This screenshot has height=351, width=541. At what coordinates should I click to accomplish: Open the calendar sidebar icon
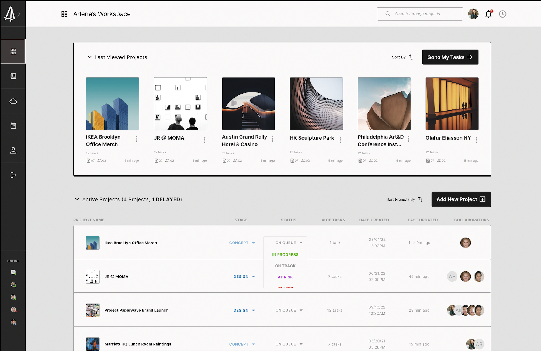[x=13, y=126]
